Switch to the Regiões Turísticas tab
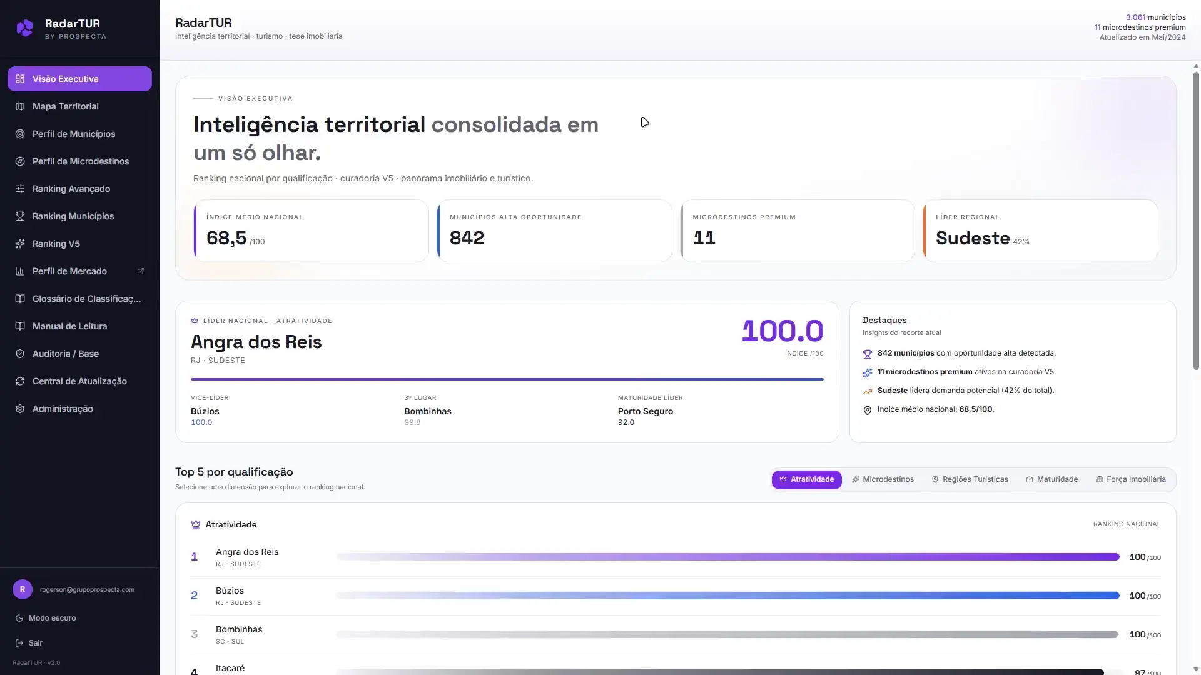1201x675 pixels. coord(970,479)
